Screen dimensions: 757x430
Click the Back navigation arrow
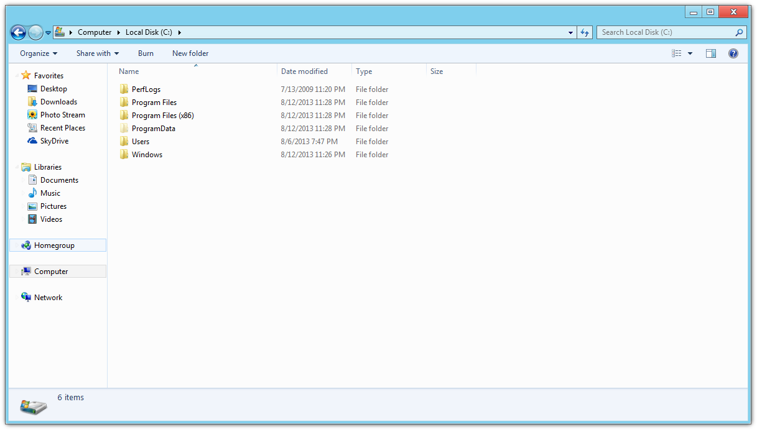[18, 32]
